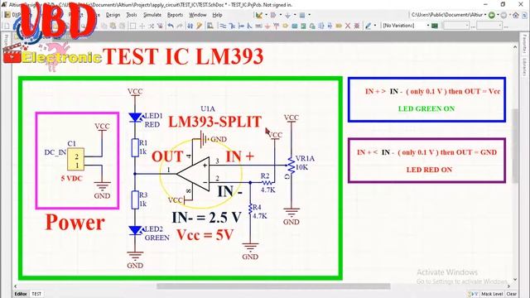Viewport: 530px width, 298px height.
Task: Click the New document icon in toolbar
Action: click(7, 26)
